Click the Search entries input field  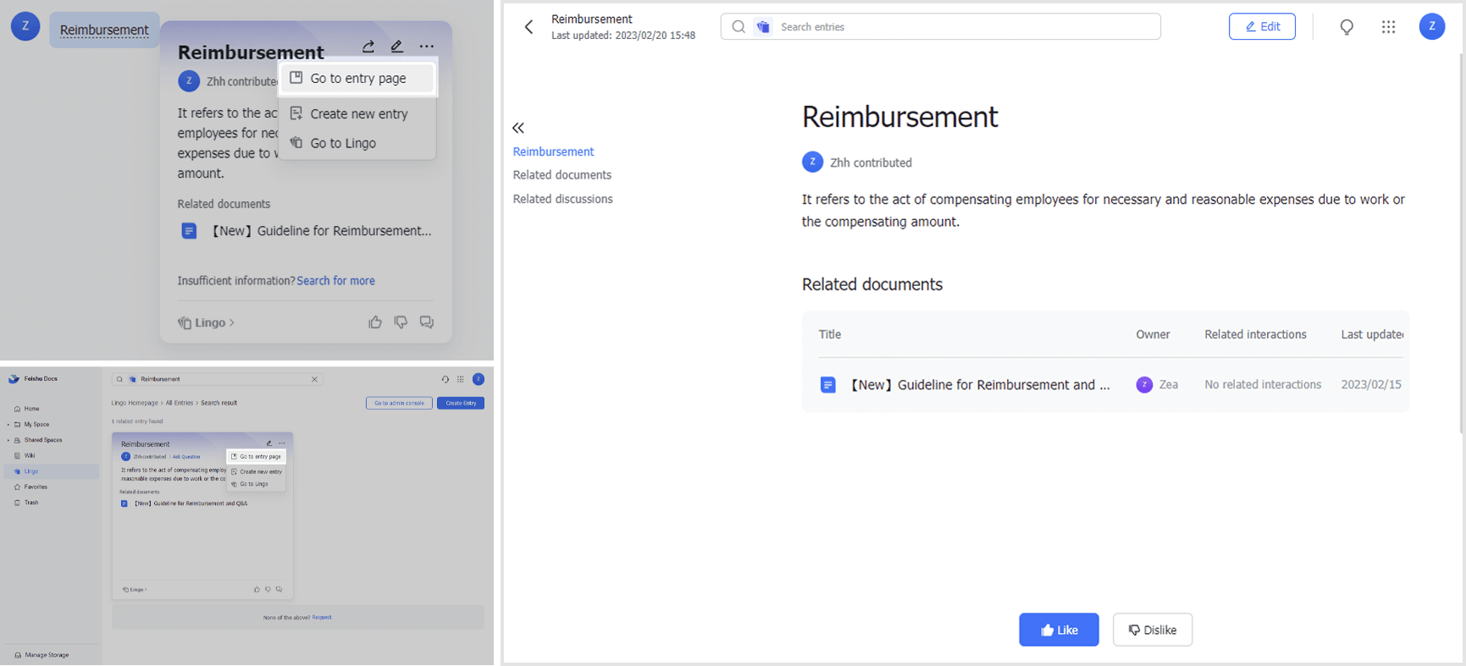965,27
